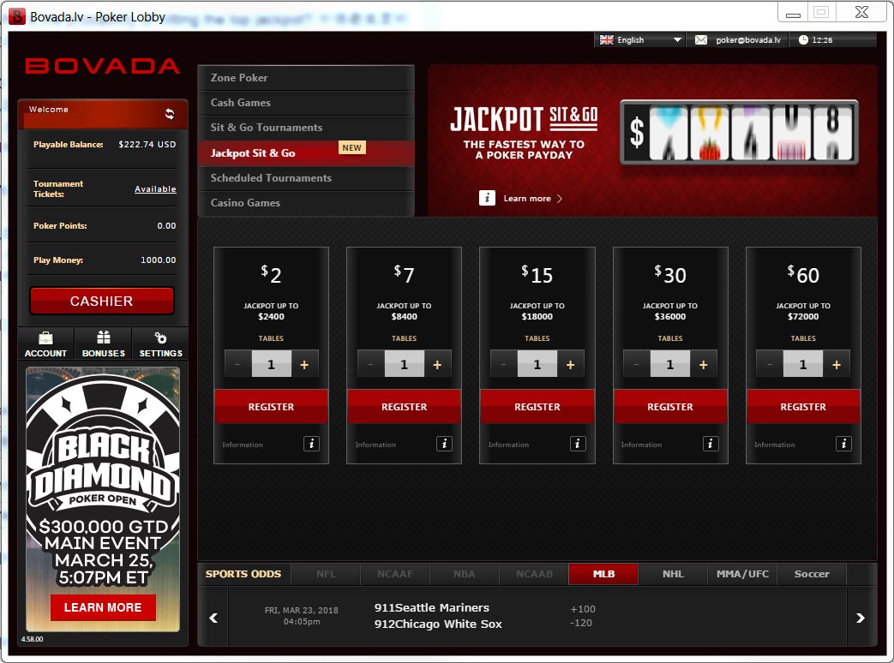Viewport: 894px width, 663px height.
Task: Follow Learn more link in Jackpot banner
Action: click(532, 198)
